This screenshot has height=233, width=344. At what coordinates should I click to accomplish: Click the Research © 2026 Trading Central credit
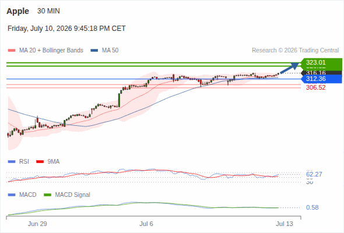point(295,51)
